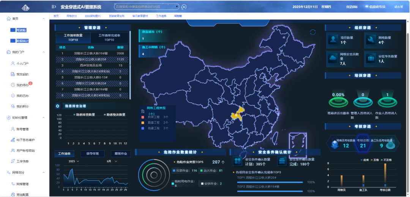Click the 桥梁工程 red color swatch
The image size is (410, 197).
pyautogui.click(x=142, y=117)
